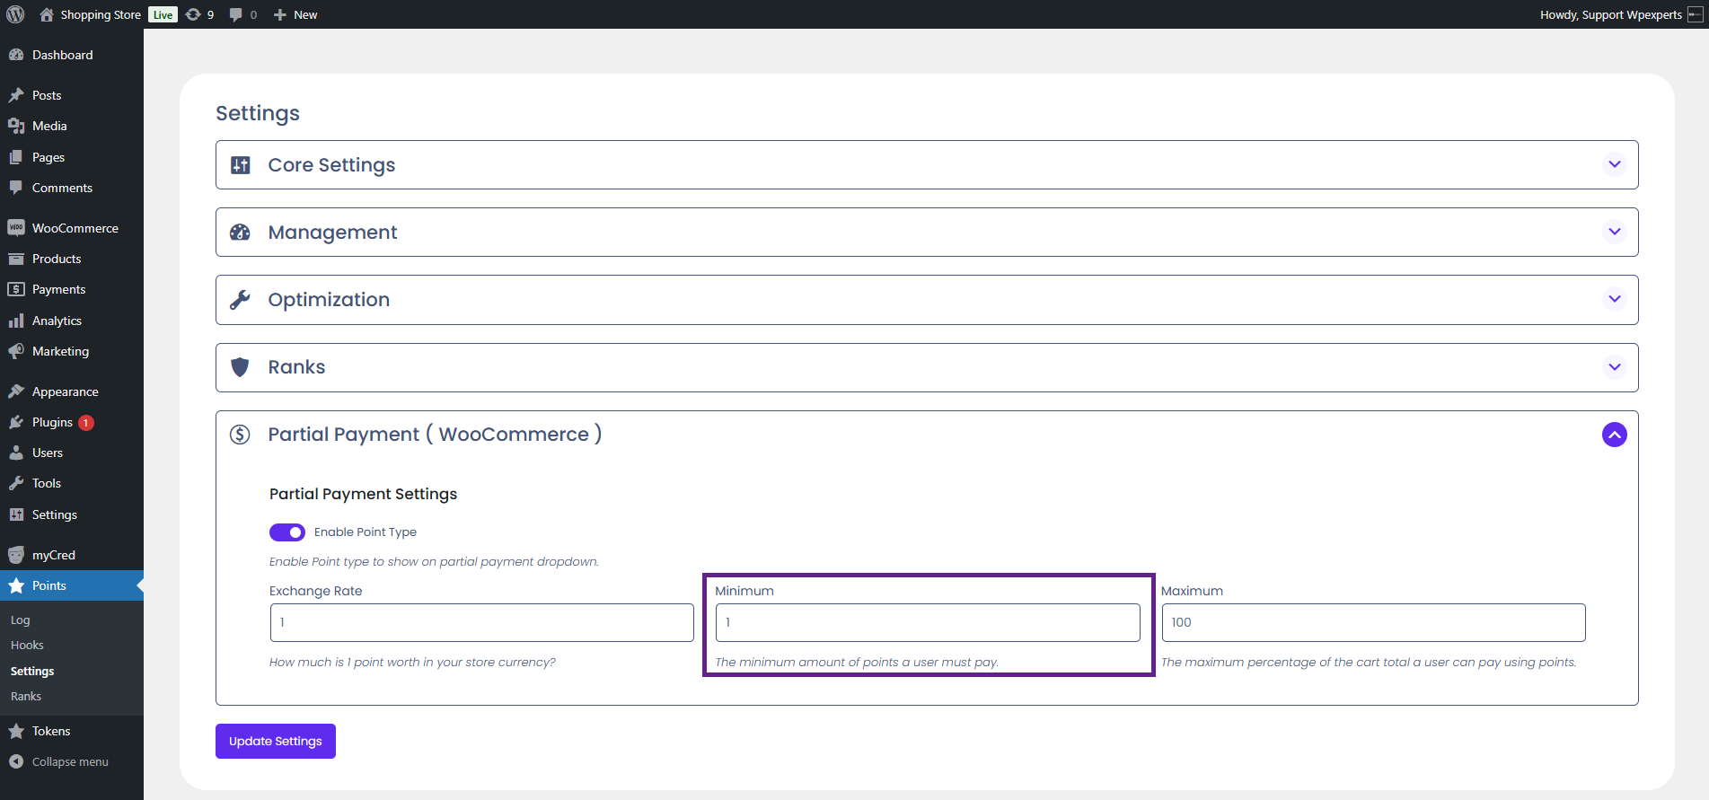Disable the Enable Point Type toggle

coord(287,532)
